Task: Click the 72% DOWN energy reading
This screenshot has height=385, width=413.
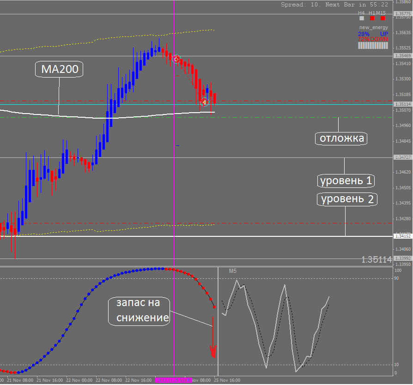Action: [373, 39]
